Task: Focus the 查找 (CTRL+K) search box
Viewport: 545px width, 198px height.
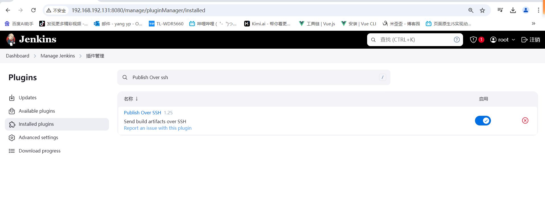Action: pos(415,40)
